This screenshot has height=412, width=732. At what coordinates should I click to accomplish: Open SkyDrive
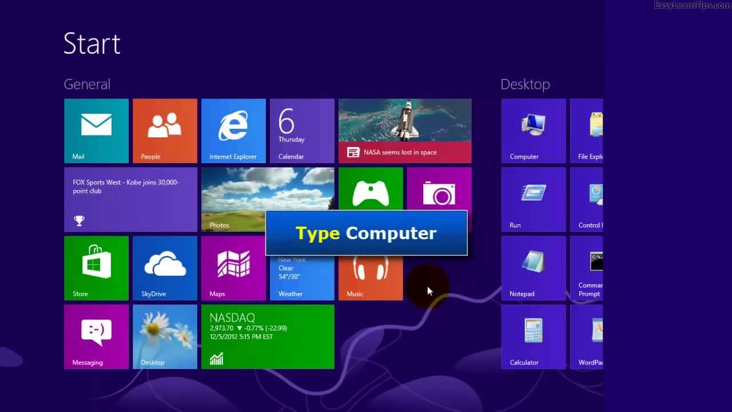pos(165,268)
